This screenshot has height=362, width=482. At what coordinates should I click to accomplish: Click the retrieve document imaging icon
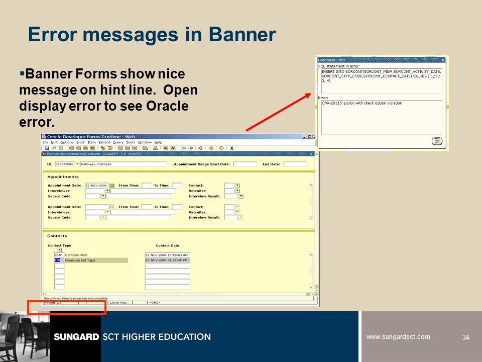190,148
